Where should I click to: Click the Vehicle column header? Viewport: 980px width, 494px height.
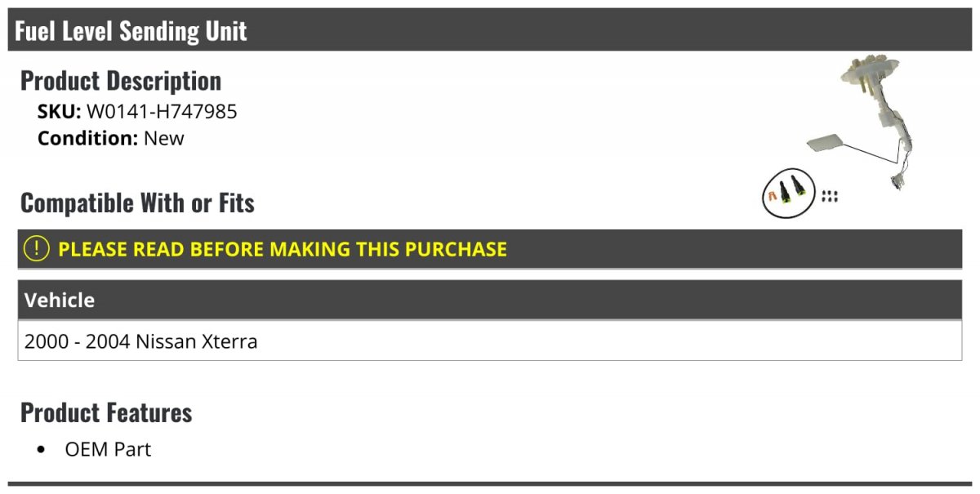[60, 300]
